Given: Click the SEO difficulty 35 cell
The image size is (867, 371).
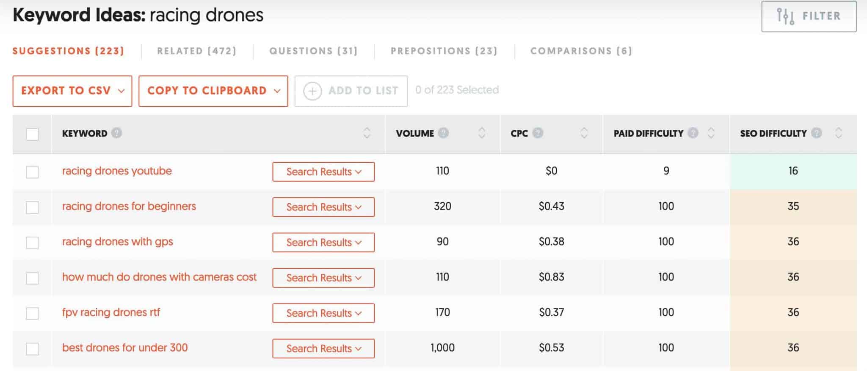Looking at the screenshot, I should (x=793, y=207).
